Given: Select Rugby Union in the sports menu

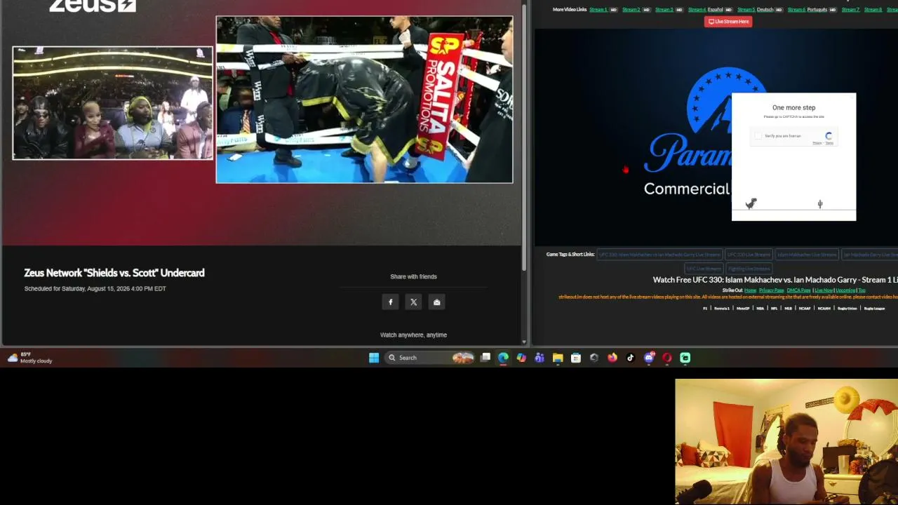Looking at the screenshot, I should pyautogui.click(x=847, y=309).
